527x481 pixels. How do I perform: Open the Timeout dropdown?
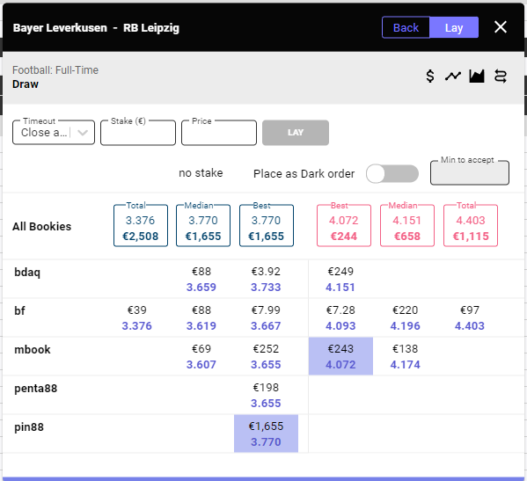(54, 133)
